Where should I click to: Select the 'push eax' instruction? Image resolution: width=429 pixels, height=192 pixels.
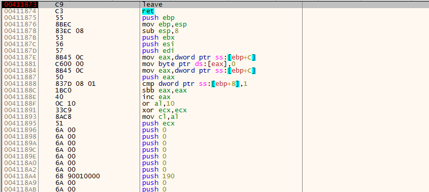(158, 77)
